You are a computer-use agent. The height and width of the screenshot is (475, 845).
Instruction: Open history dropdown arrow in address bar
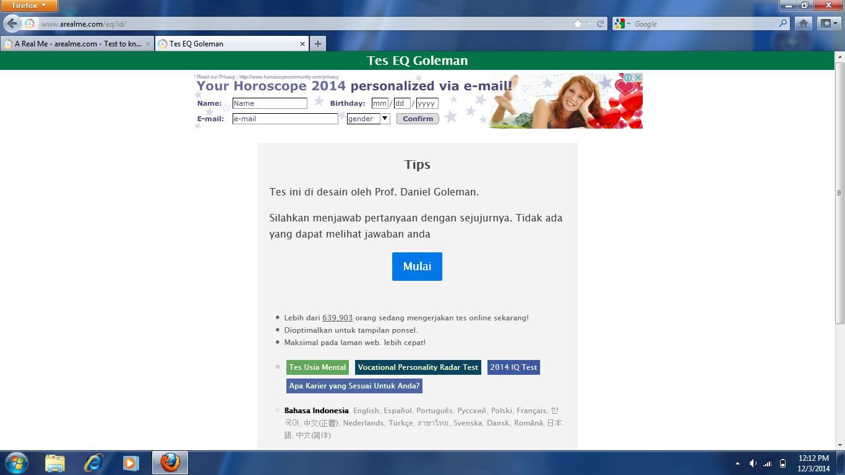click(x=590, y=24)
